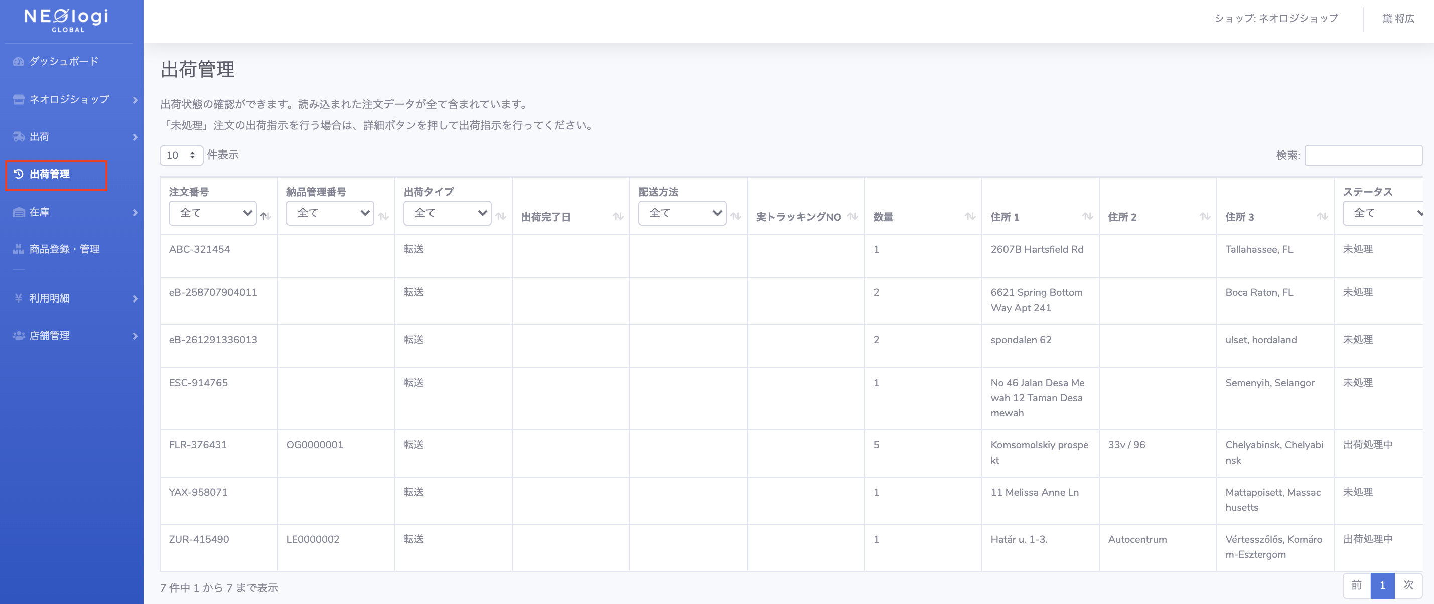Click the truck icon beside 出荷
Image resolution: width=1434 pixels, height=604 pixels.
tap(19, 137)
